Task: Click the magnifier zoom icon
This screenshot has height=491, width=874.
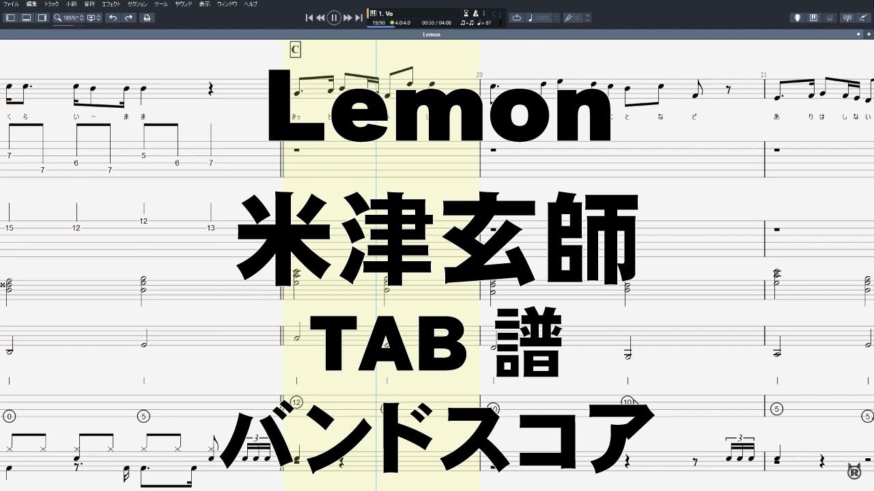Action: 58,18
